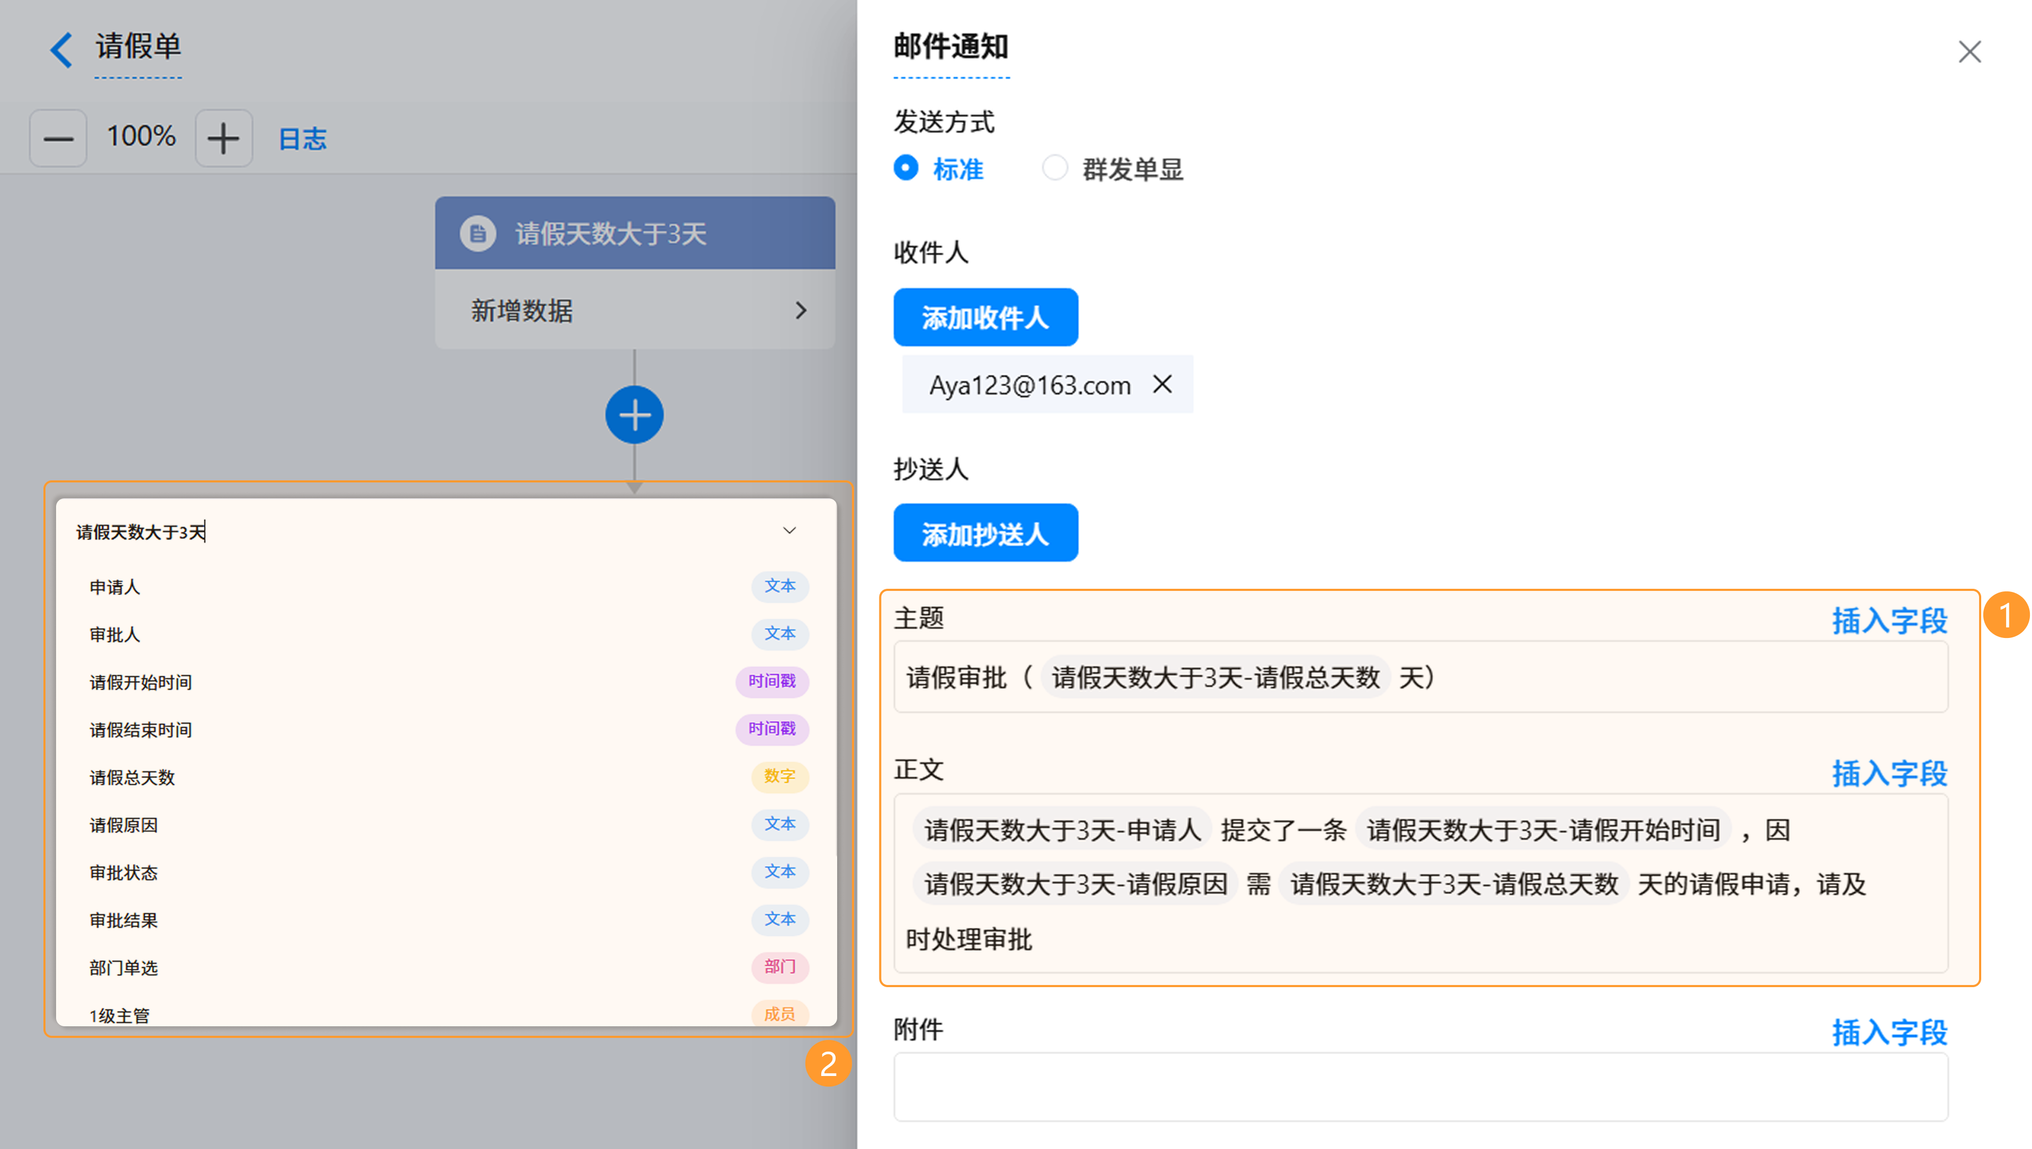Click the 数字 type badge
Viewport: 2032px width, 1149px height.
(x=779, y=777)
